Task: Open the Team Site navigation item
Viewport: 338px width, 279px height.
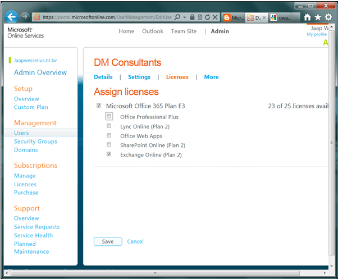Action: (x=184, y=31)
